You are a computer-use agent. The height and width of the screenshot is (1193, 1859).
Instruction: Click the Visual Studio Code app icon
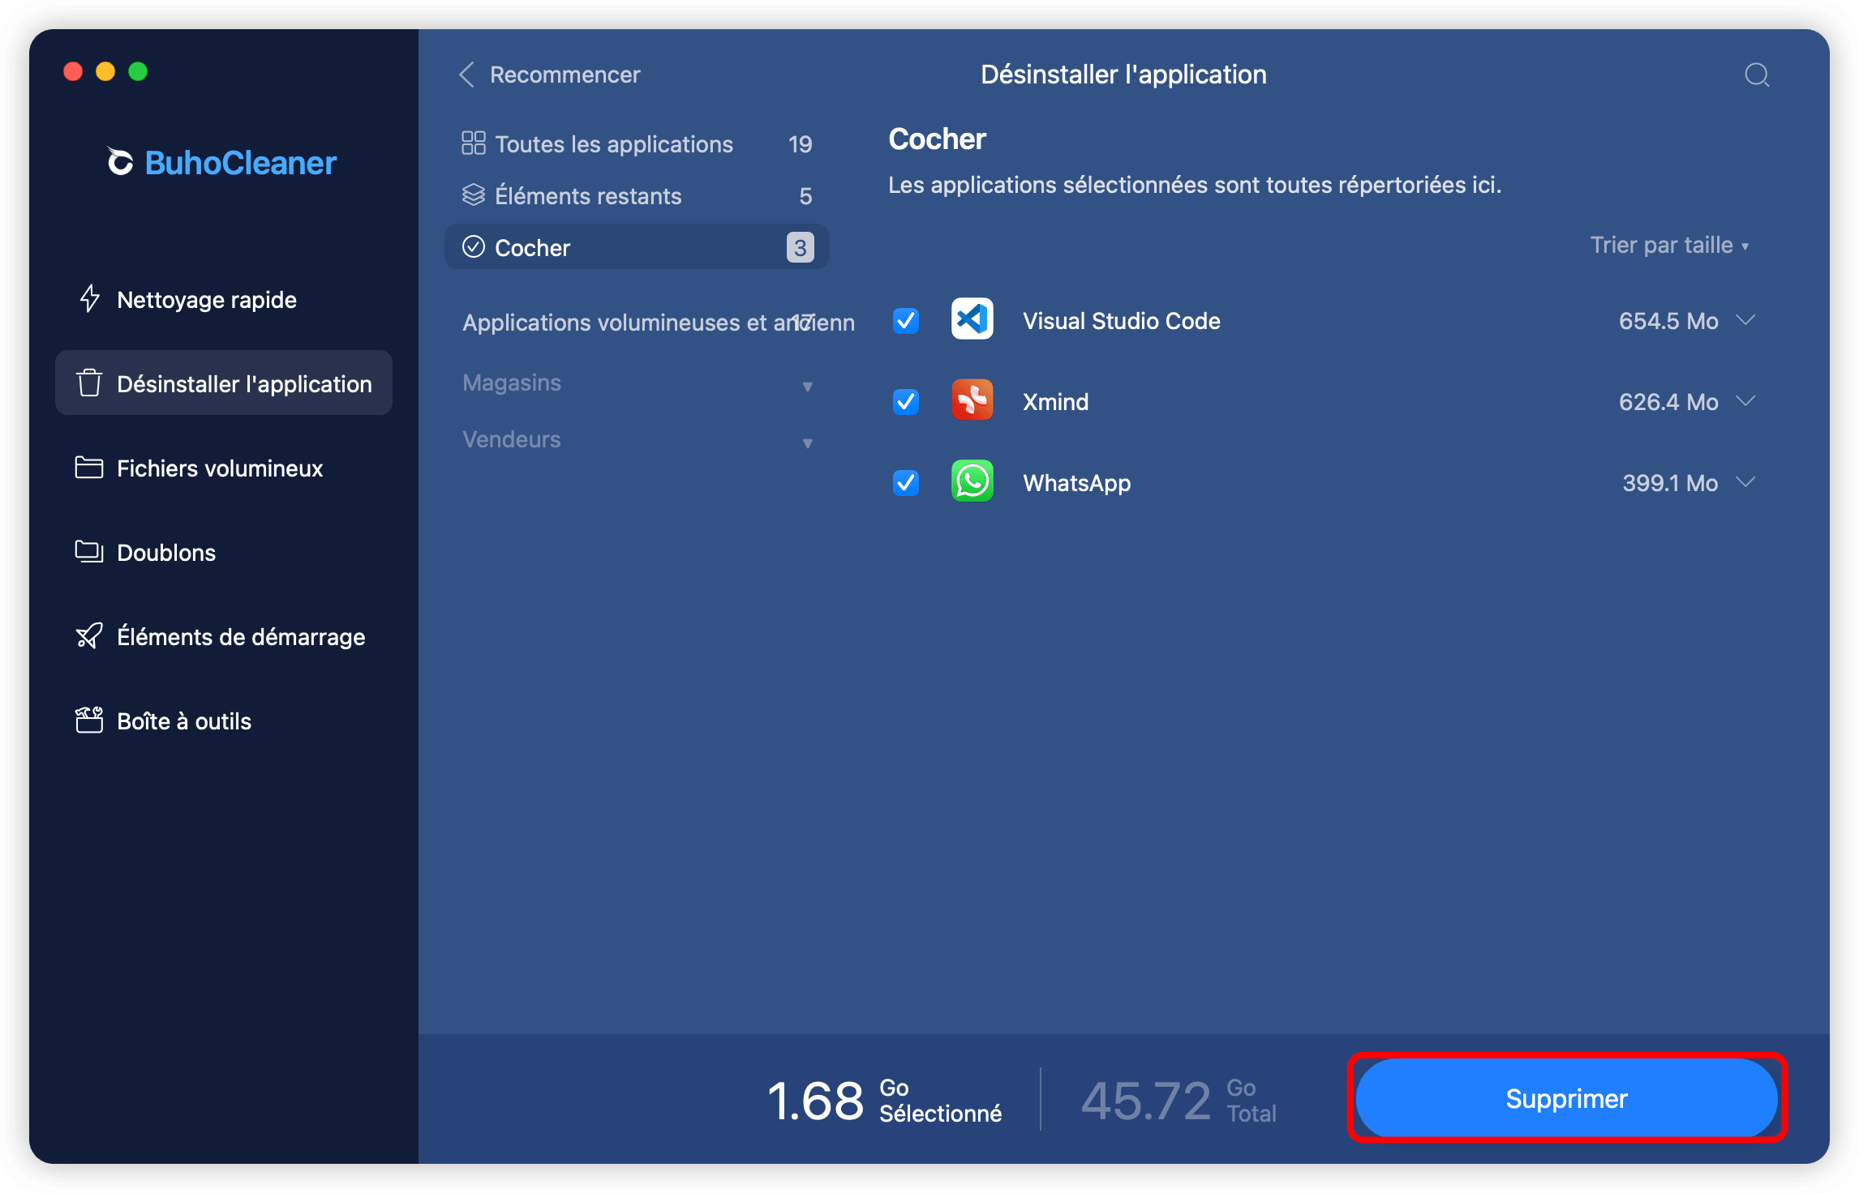[x=972, y=319]
